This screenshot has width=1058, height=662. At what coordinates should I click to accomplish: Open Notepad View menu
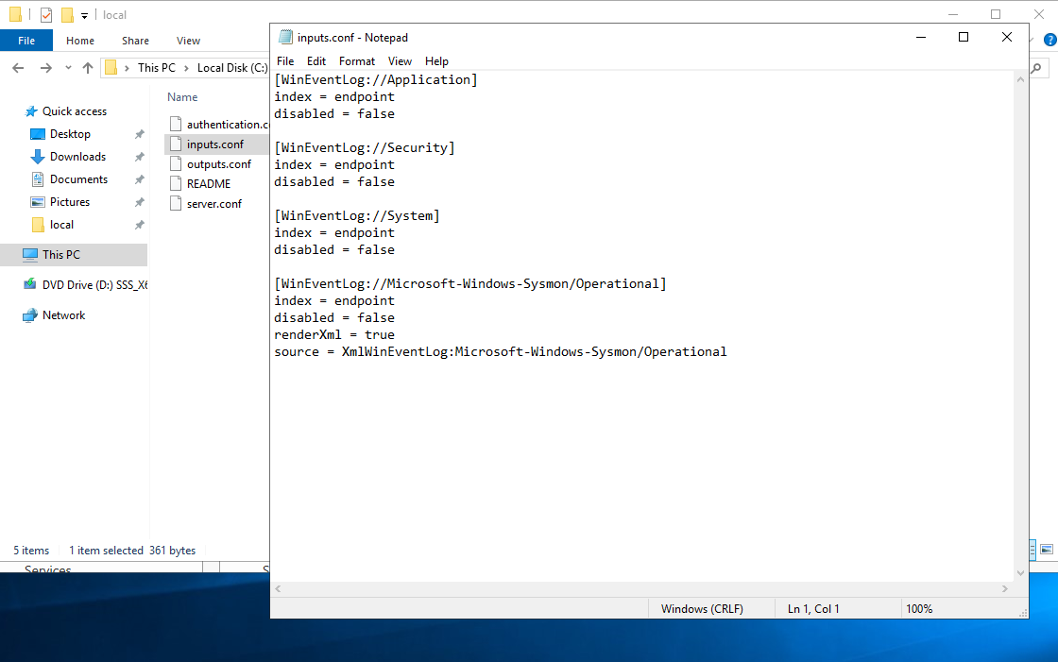(x=400, y=61)
